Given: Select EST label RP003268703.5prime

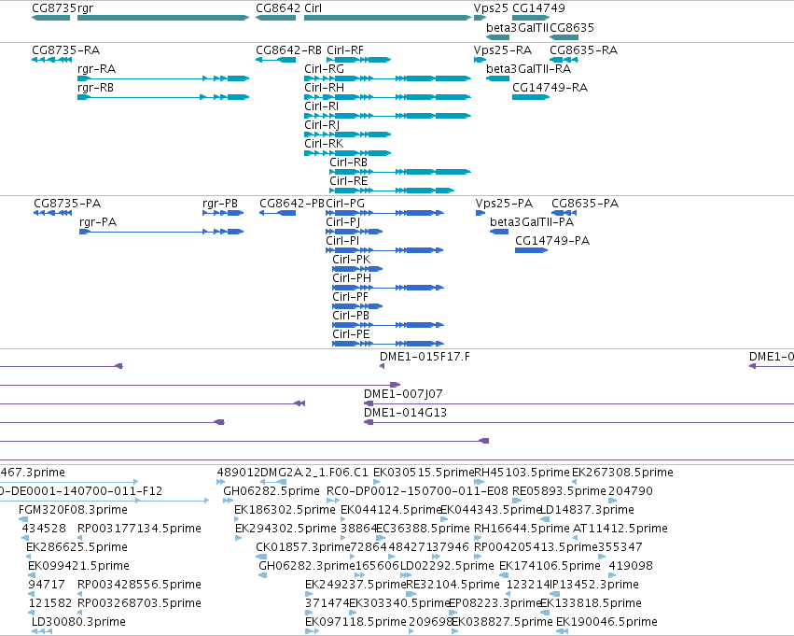Looking at the screenshot, I should click(x=139, y=603).
